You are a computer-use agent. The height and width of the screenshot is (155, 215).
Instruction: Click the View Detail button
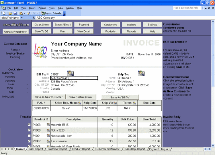[84, 31]
